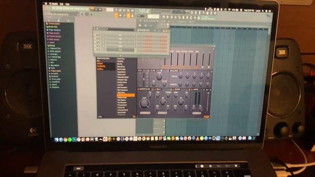Select the ALL category in the FLEX pack list
Viewport: 315px width, 177px height.
click(98, 61)
